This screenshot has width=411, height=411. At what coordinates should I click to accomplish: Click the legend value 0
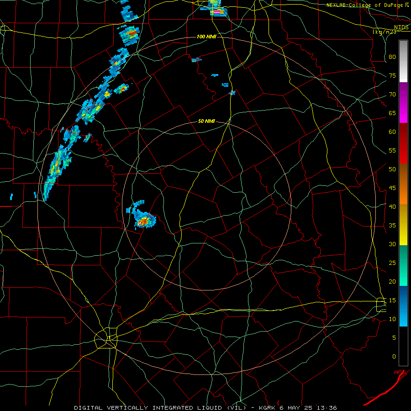pyautogui.click(x=394, y=357)
